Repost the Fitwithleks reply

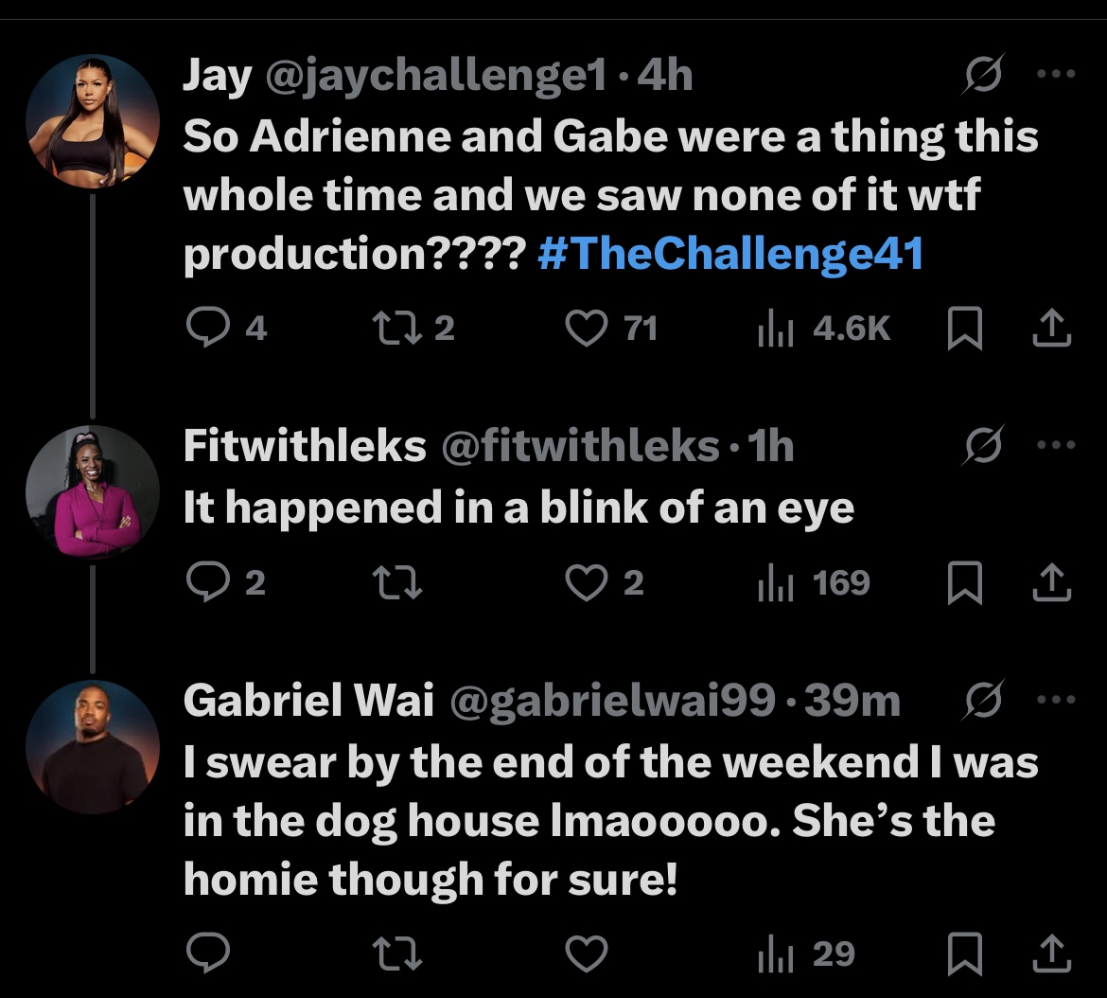pos(396,583)
